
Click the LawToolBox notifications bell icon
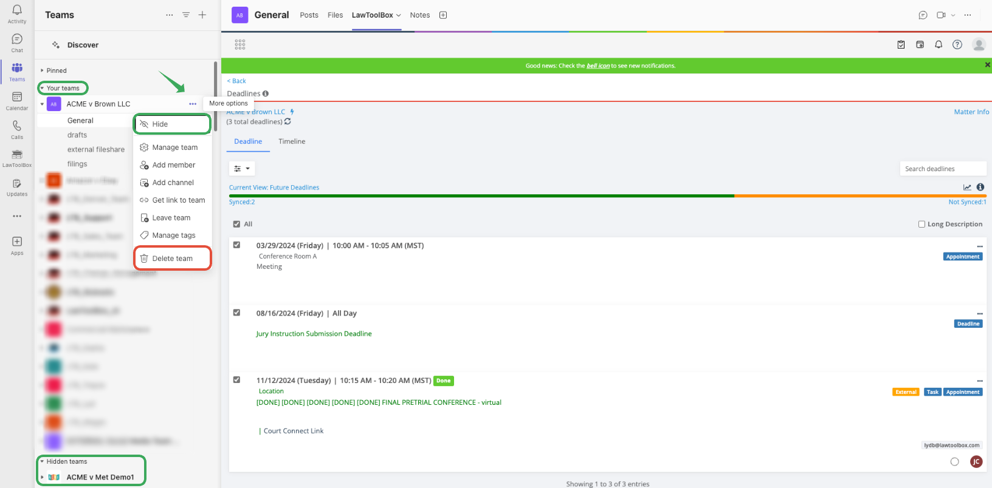pos(939,44)
